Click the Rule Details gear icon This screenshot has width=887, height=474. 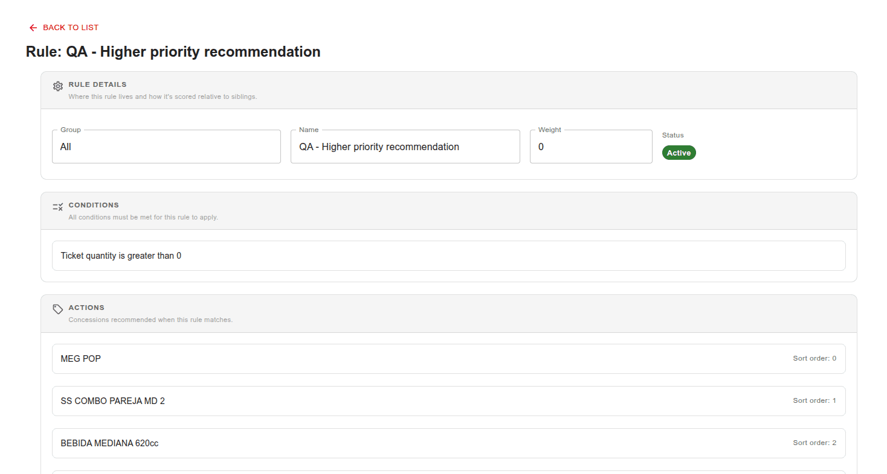pyautogui.click(x=58, y=86)
